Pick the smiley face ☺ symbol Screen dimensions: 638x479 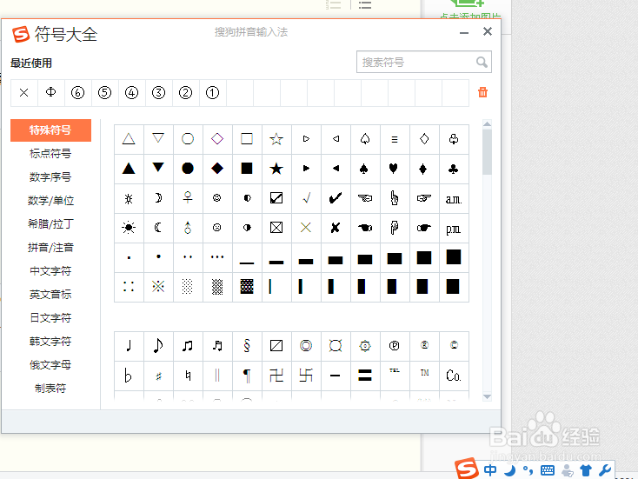pyautogui.click(x=217, y=198)
